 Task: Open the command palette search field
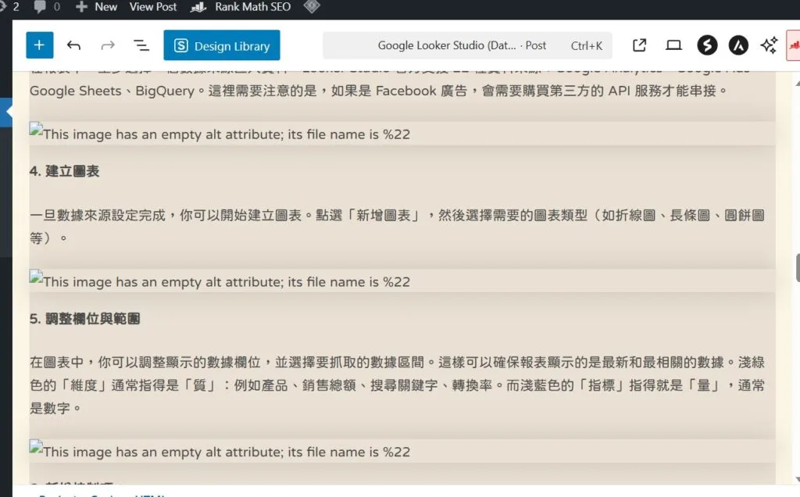coord(467,45)
